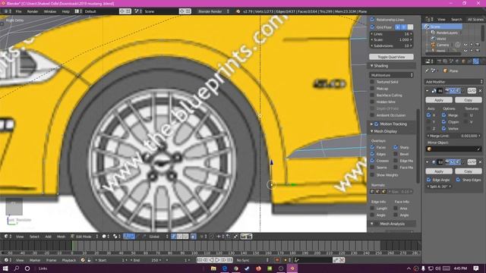The image size is (486, 273).
Task: Toggle Camera visibility eye in outliner
Action: click(x=465, y=45)
